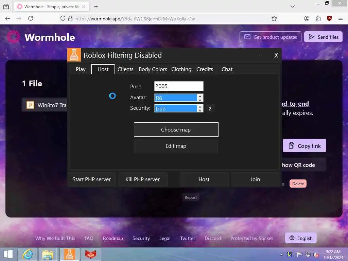Open Firefox hamburger menu

pyautogui.click(x=341, y=18)
